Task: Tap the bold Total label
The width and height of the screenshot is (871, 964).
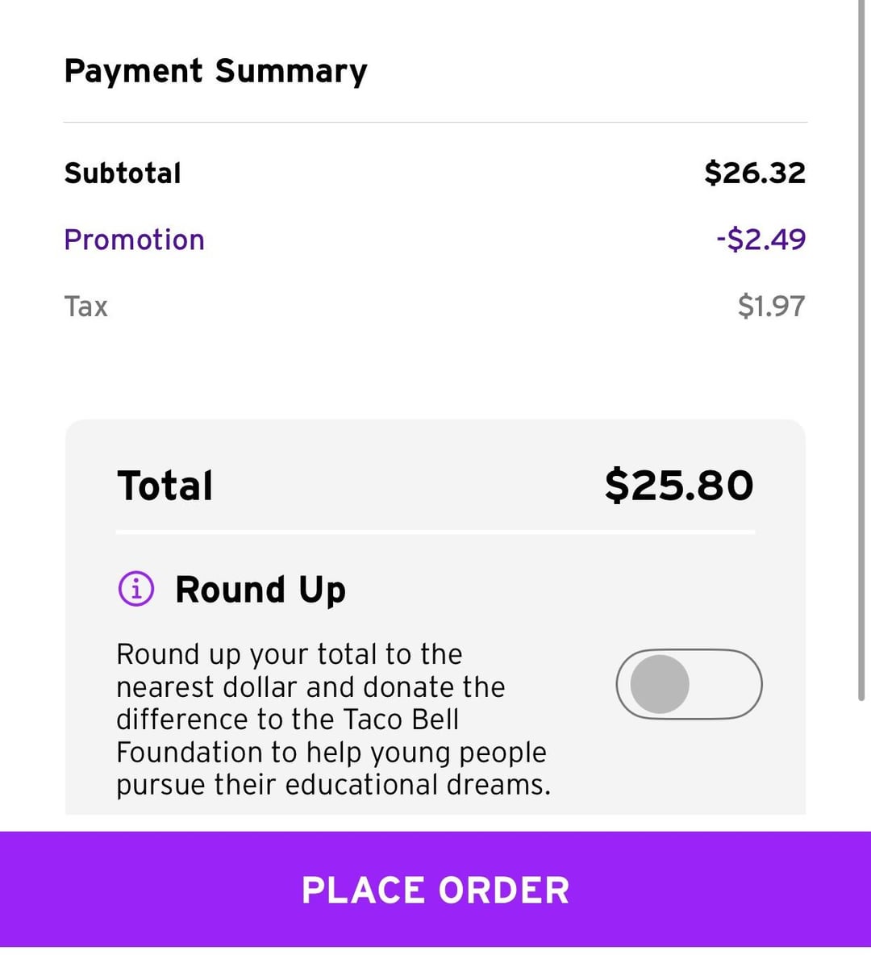Action: (x=165, y=486)
